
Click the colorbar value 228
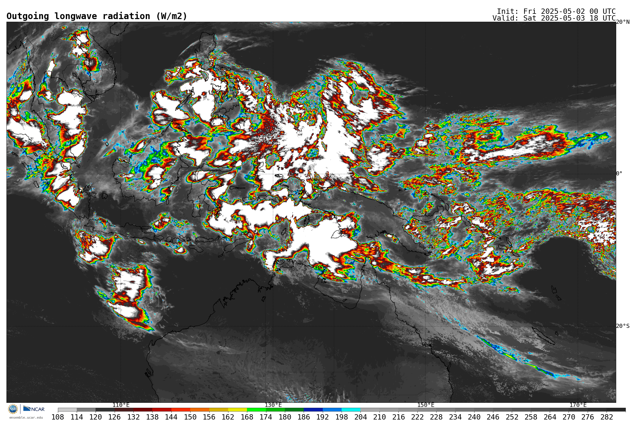coord(436,417)
